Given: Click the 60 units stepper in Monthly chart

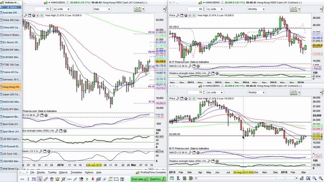Looking at the screenshot, I should coord(204,9).
